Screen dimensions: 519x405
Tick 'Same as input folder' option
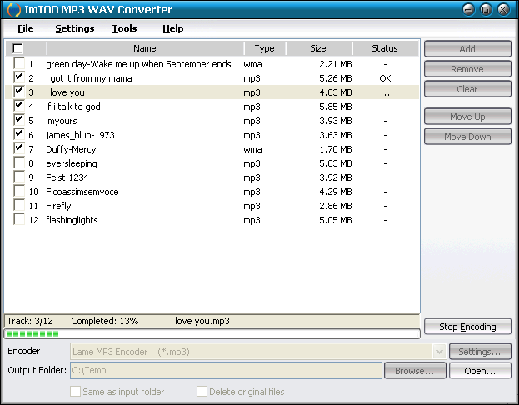pos(75,391)
